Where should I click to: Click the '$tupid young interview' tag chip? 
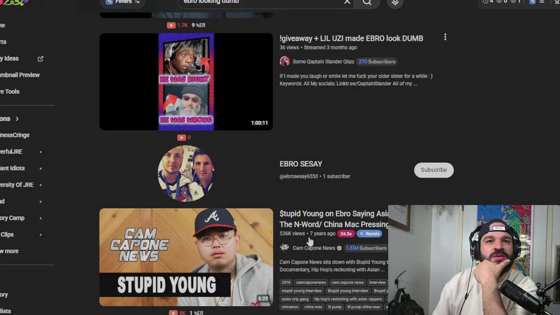(x=348, y=291)
